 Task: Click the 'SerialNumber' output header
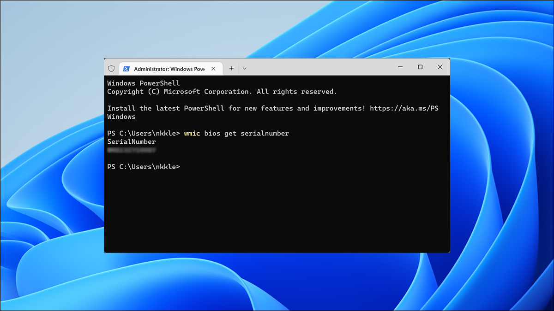click(x=132, y=141)
